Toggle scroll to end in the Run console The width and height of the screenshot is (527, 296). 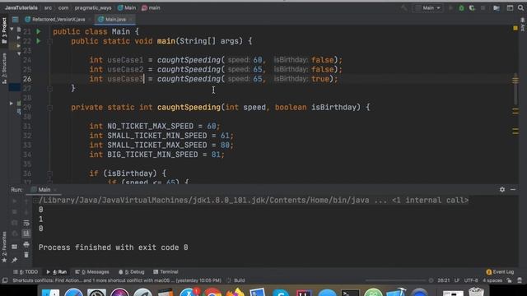tap(26, 234)
